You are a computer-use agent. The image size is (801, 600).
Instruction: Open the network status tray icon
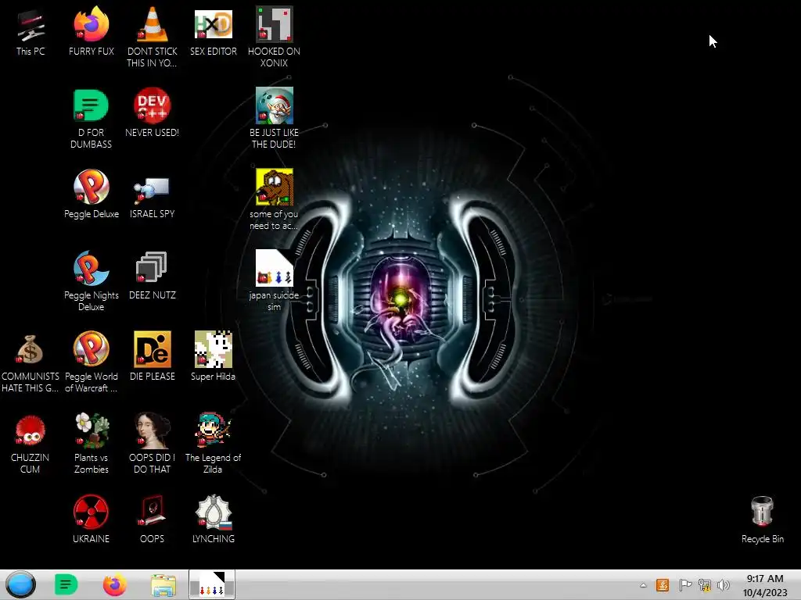click(x=705, y=585)
